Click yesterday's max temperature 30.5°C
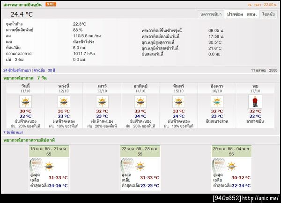This screenshot has width=281, height=203. click(x=215, y=42)
